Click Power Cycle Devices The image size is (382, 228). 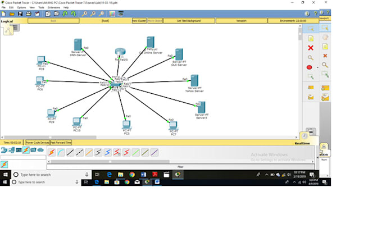point(38,143)
